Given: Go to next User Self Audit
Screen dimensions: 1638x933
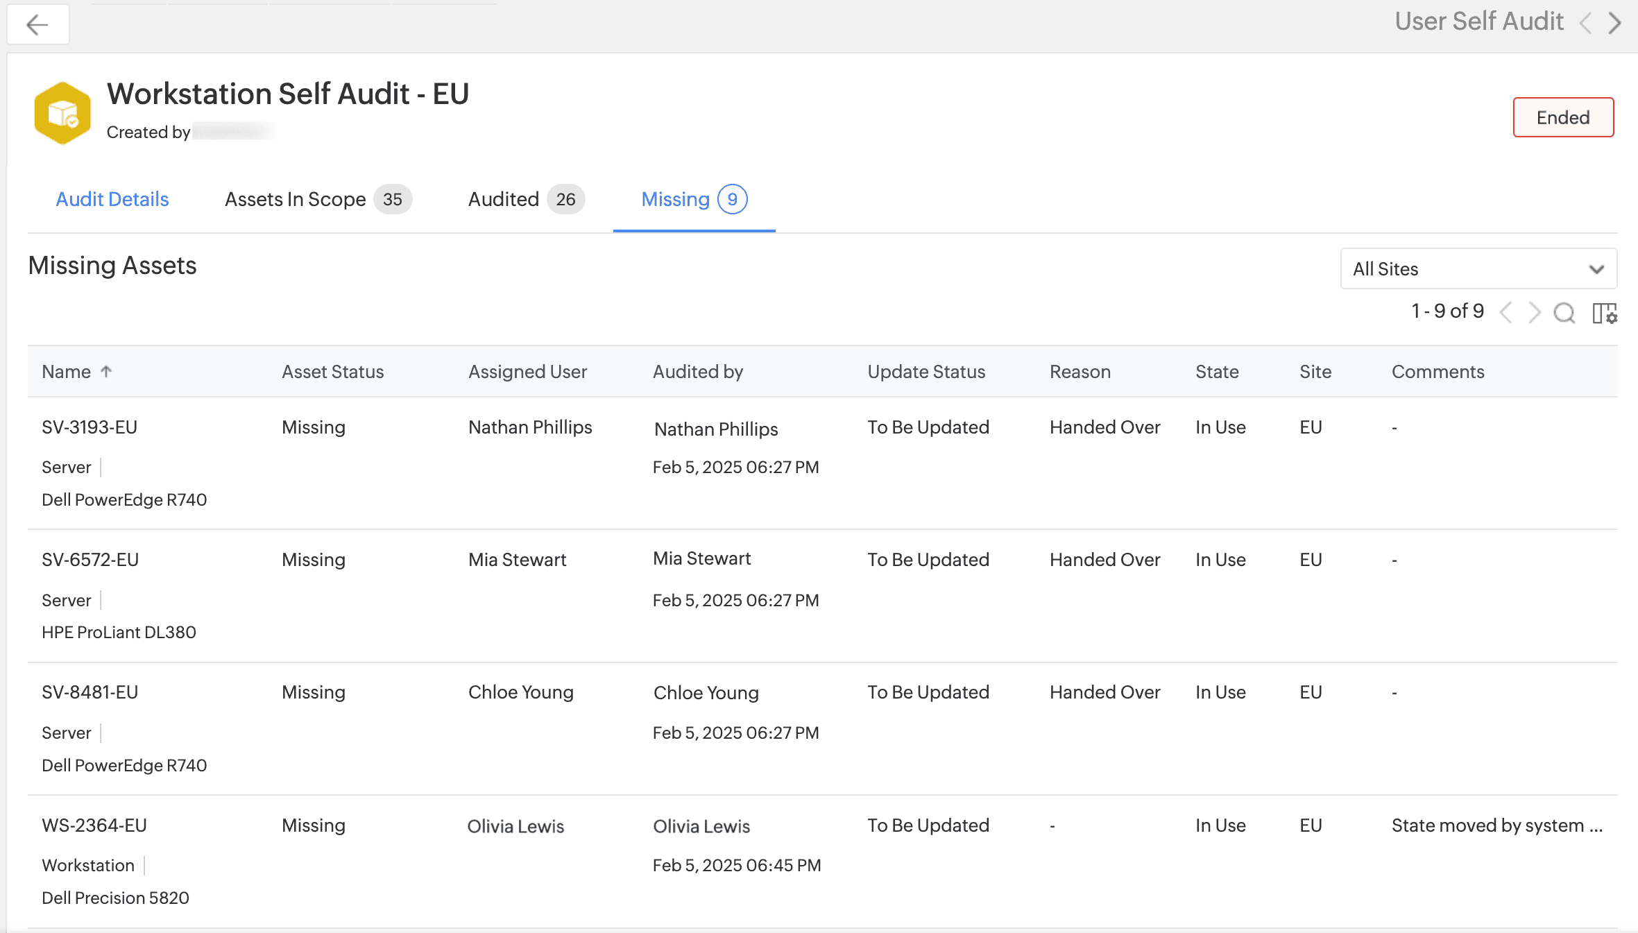Looking at the screenshot, I should click(1615, 23).
